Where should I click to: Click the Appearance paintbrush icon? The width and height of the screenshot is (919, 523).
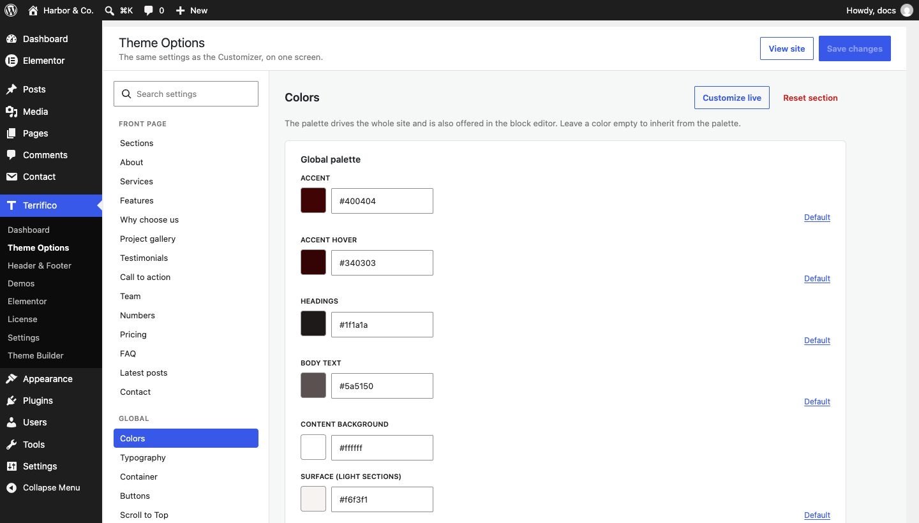(x=11, y=379)
